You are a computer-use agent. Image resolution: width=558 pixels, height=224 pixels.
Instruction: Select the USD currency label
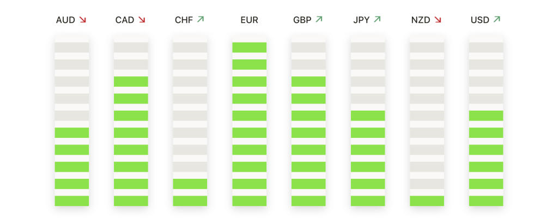click(x=480, y=20)
